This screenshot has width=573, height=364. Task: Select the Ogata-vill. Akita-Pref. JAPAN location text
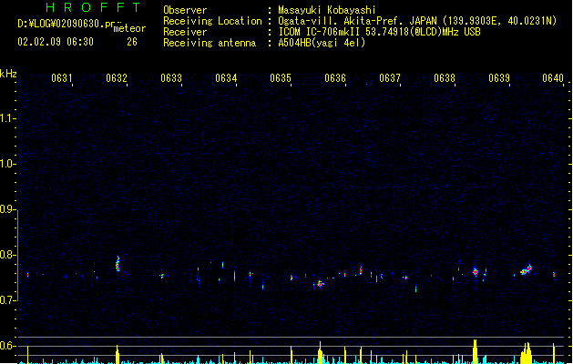coord(417,21)
